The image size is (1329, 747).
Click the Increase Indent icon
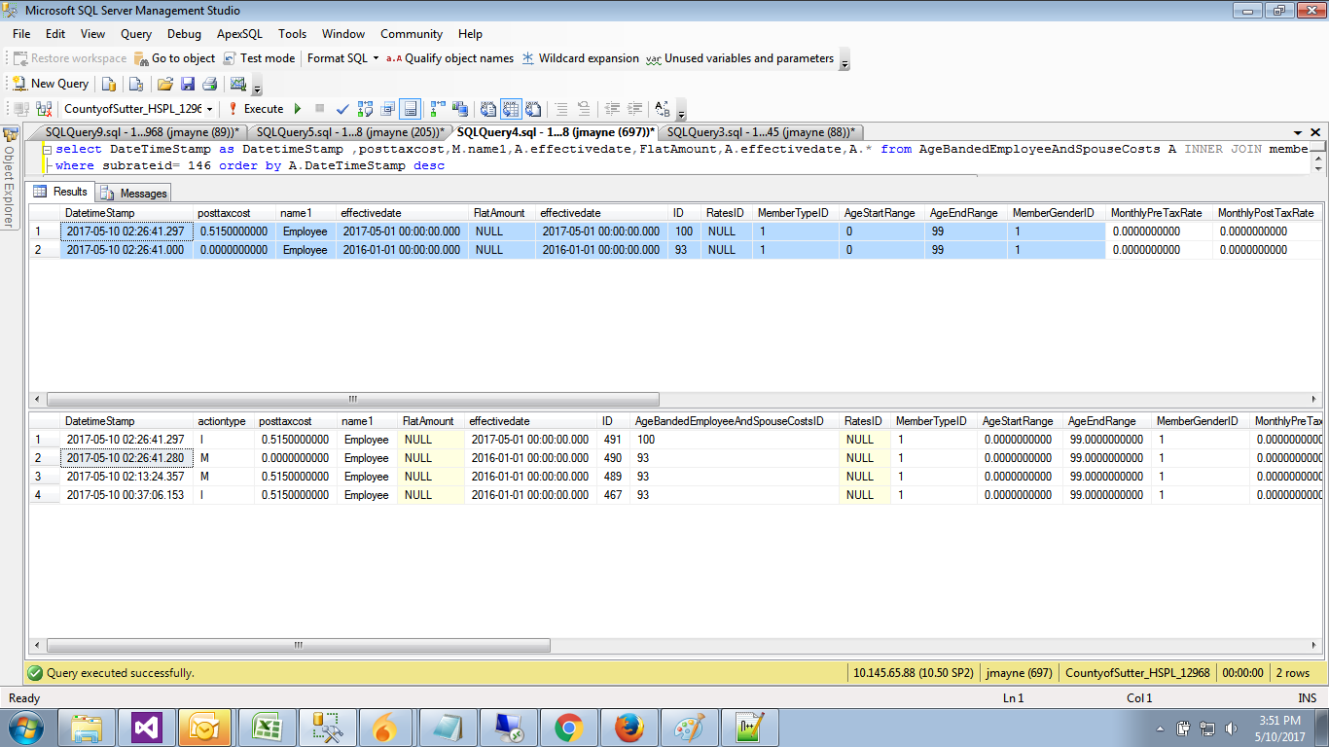[x=634, y=109]
